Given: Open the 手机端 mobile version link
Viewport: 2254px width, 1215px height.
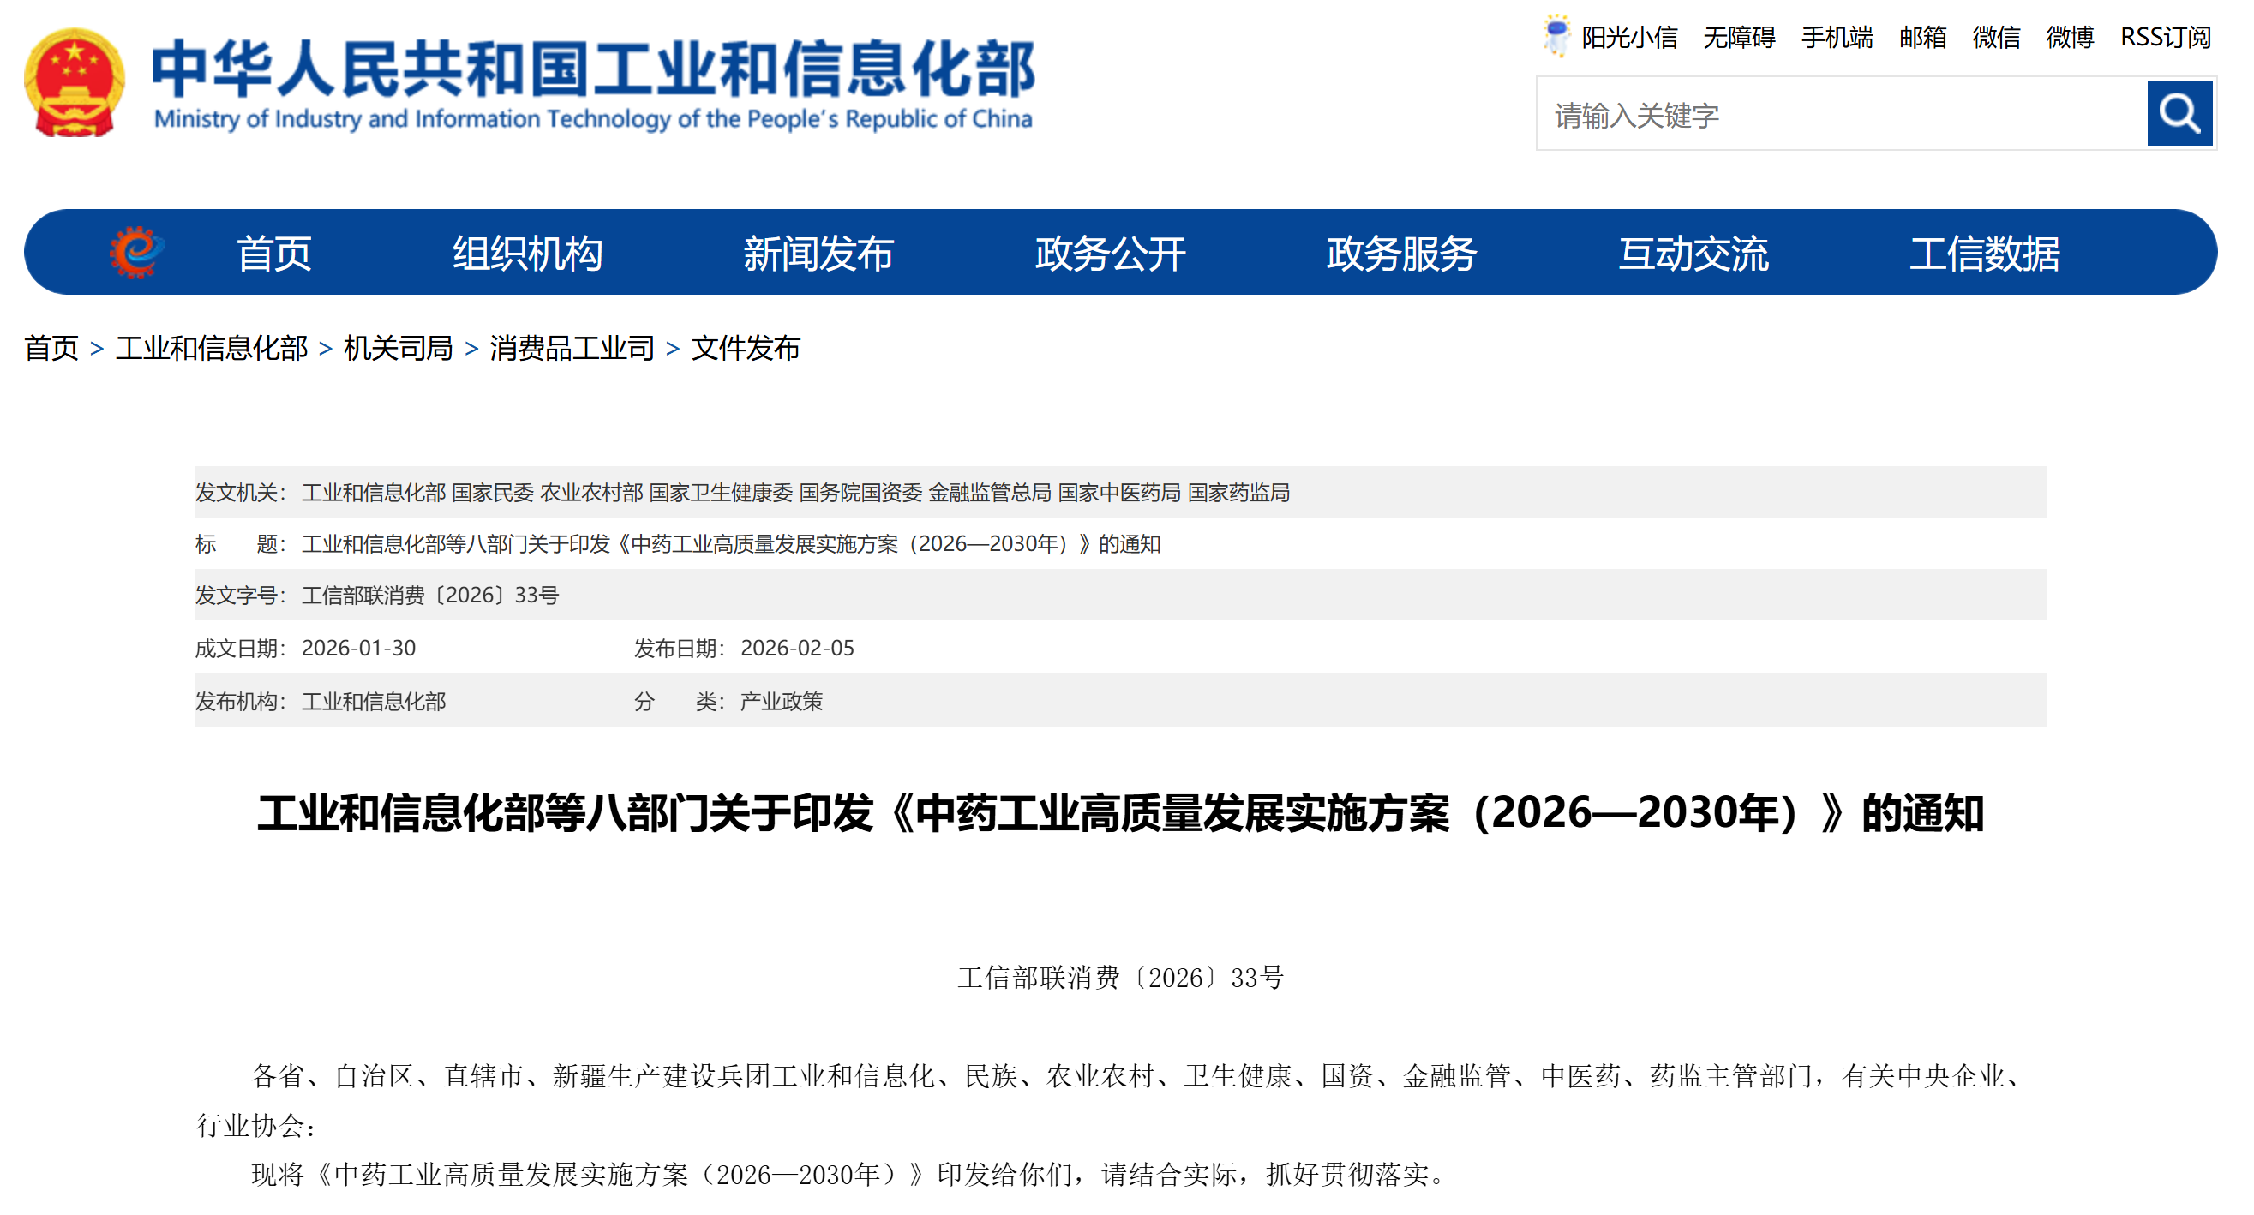Looking at the screenshot, I should (x=1837, y=38).
